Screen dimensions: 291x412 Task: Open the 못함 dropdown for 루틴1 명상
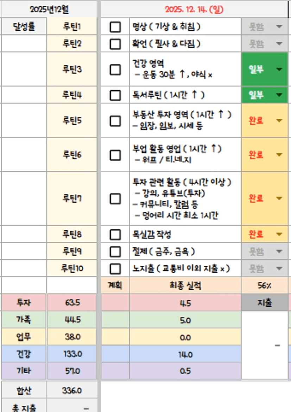click(279, 27)
